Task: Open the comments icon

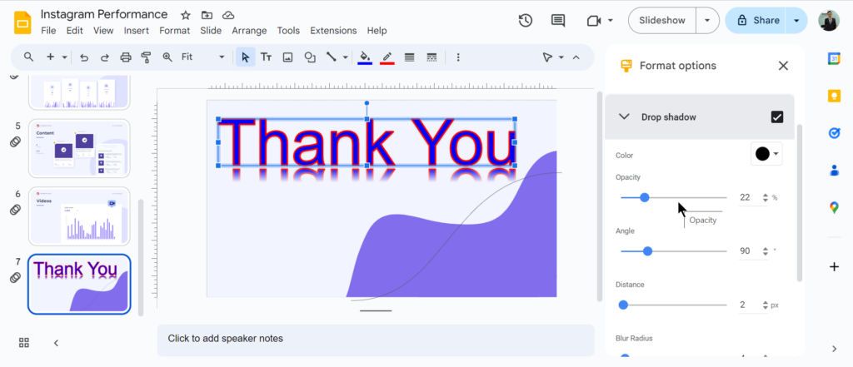Action: point(557,21)
